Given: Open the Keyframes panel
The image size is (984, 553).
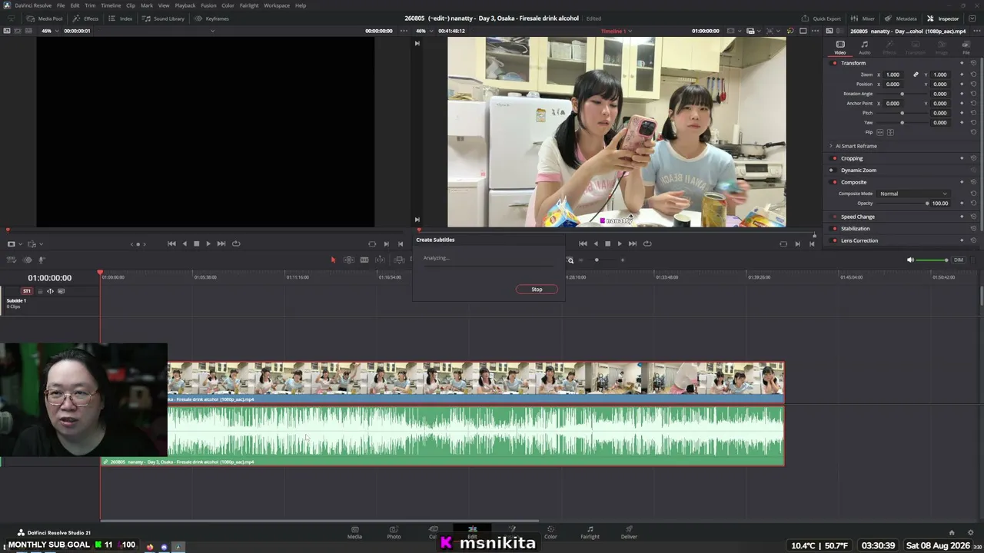Looking at the screenshot, I should coord(212,18).
